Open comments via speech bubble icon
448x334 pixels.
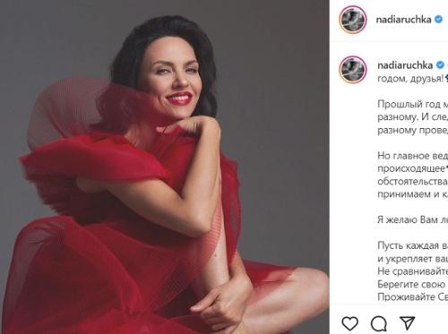coord(379,323)
